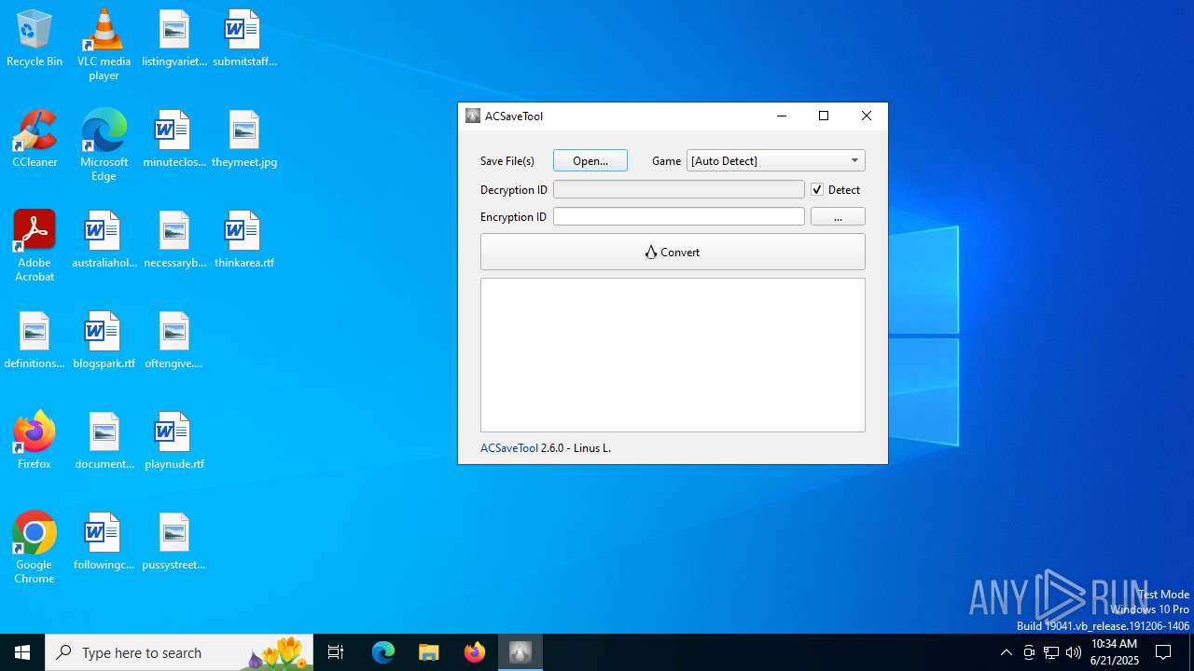Open the notification center icon

(1163, 652)
